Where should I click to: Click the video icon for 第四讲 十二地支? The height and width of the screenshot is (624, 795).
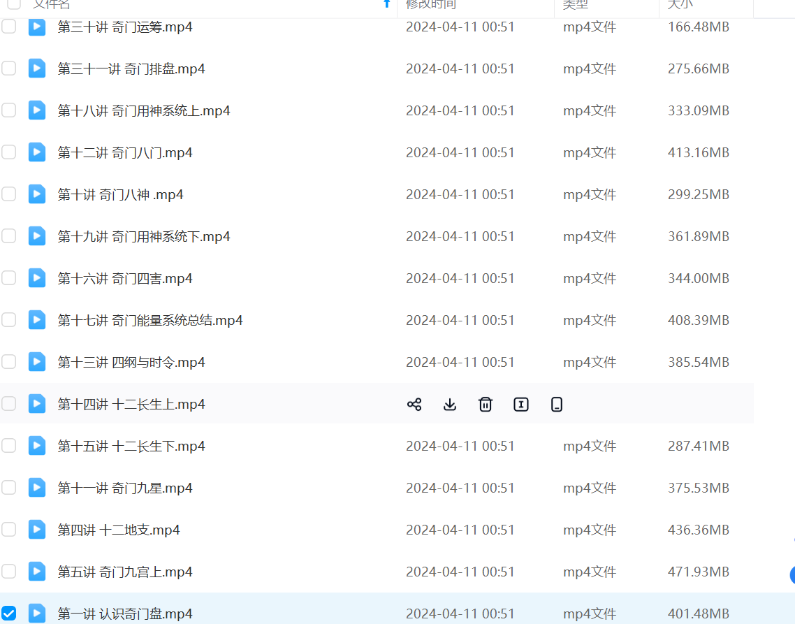[37, 530]
